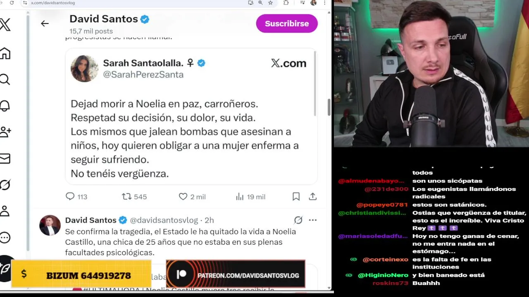Open the browser extensions puzzle icon
The image size is (529, 297).
pos(286,2)
